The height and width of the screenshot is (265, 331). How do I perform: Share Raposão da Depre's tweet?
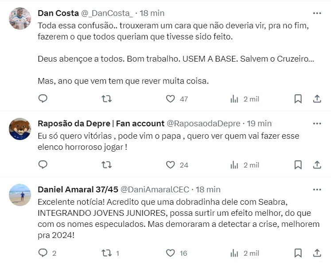click(x=317, y=165)
